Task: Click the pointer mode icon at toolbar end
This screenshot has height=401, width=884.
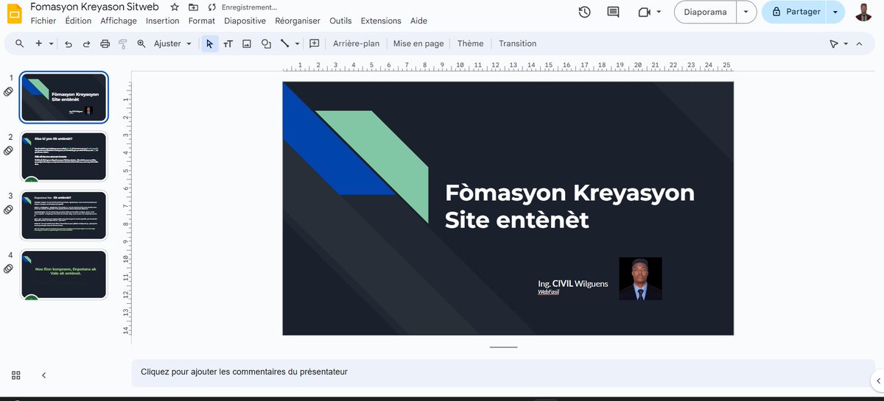Action: [834, 43]
